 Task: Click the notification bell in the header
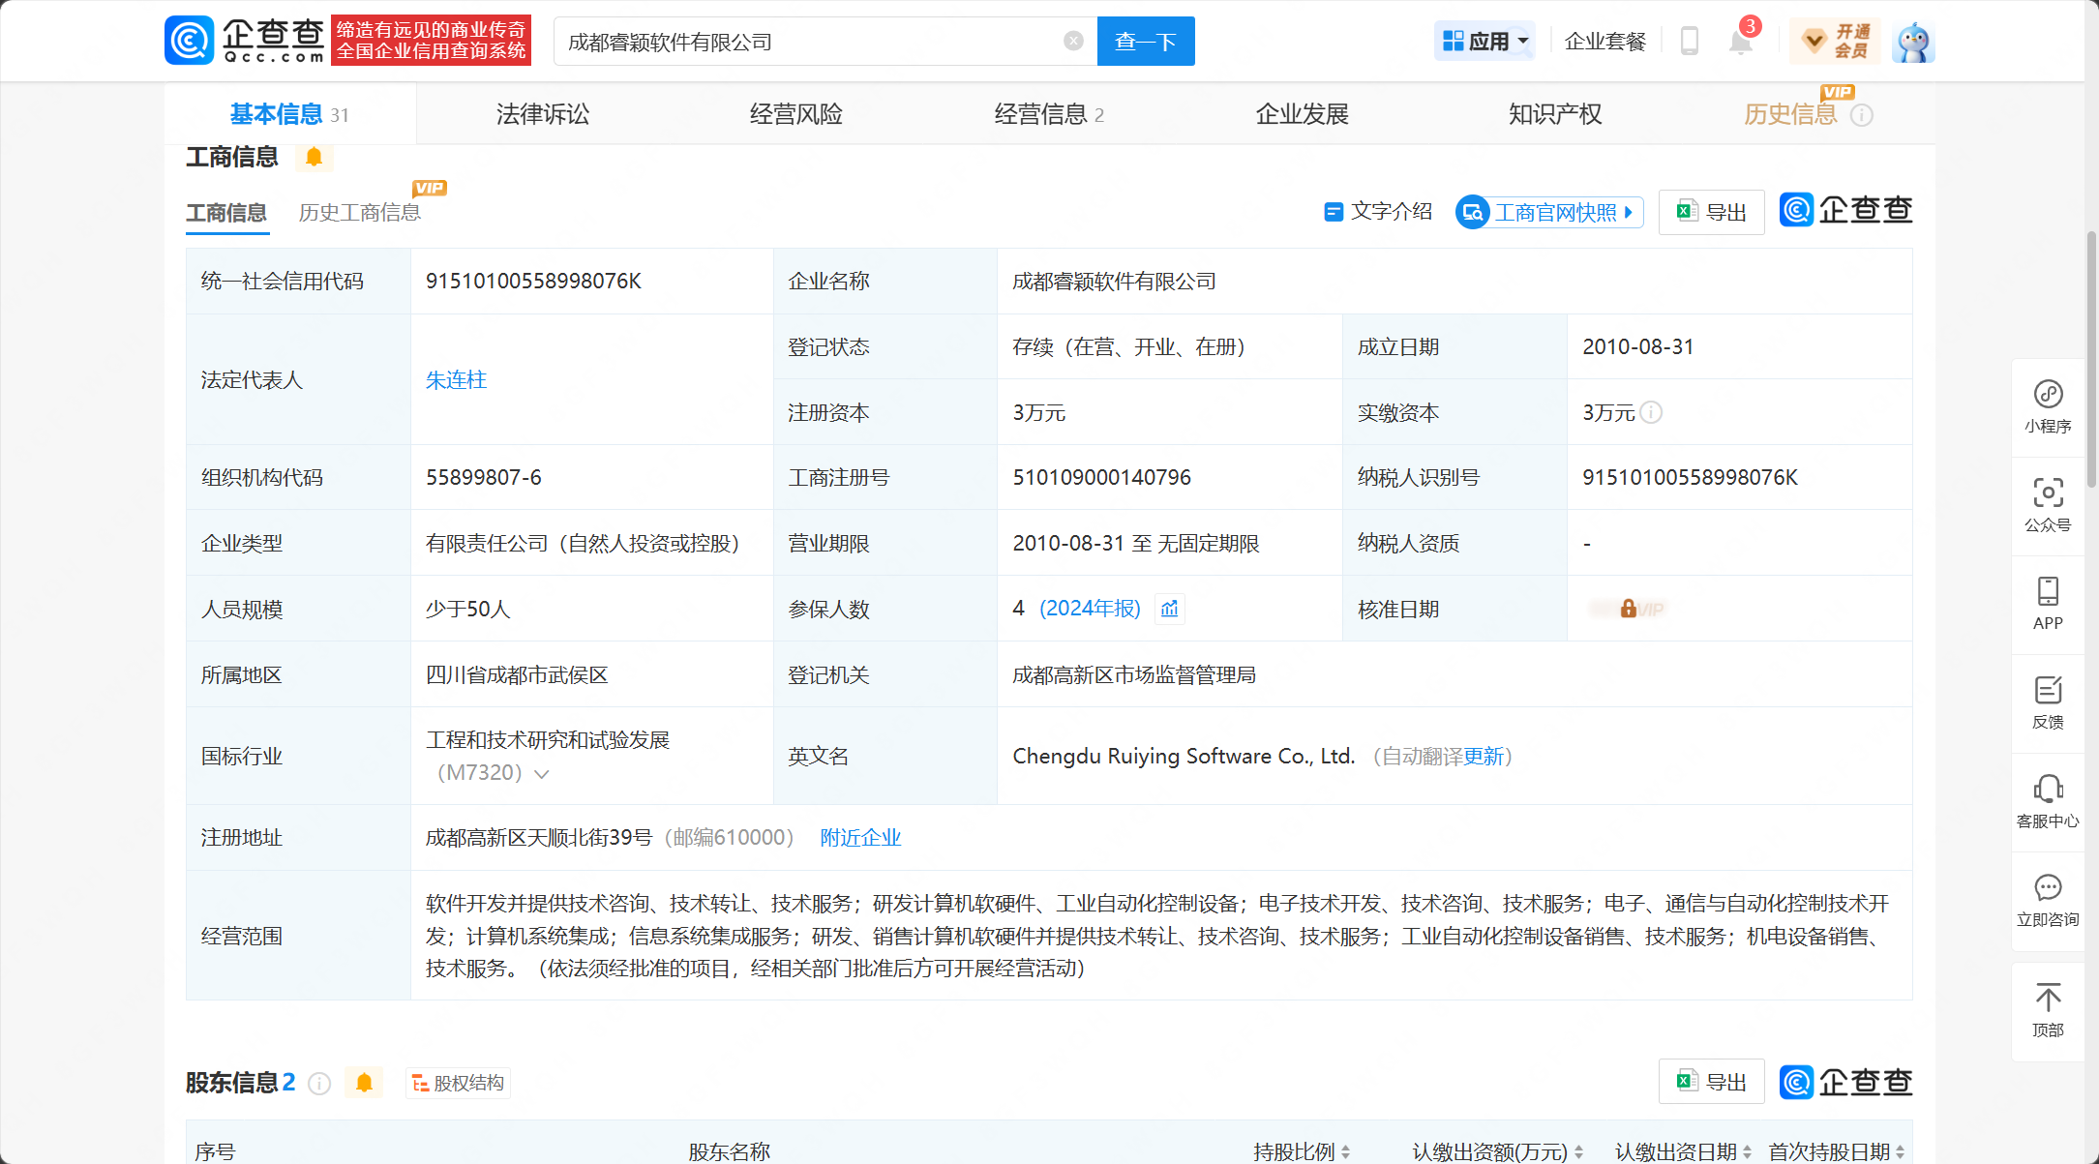pyautogui.click(x=1740, y=42)
